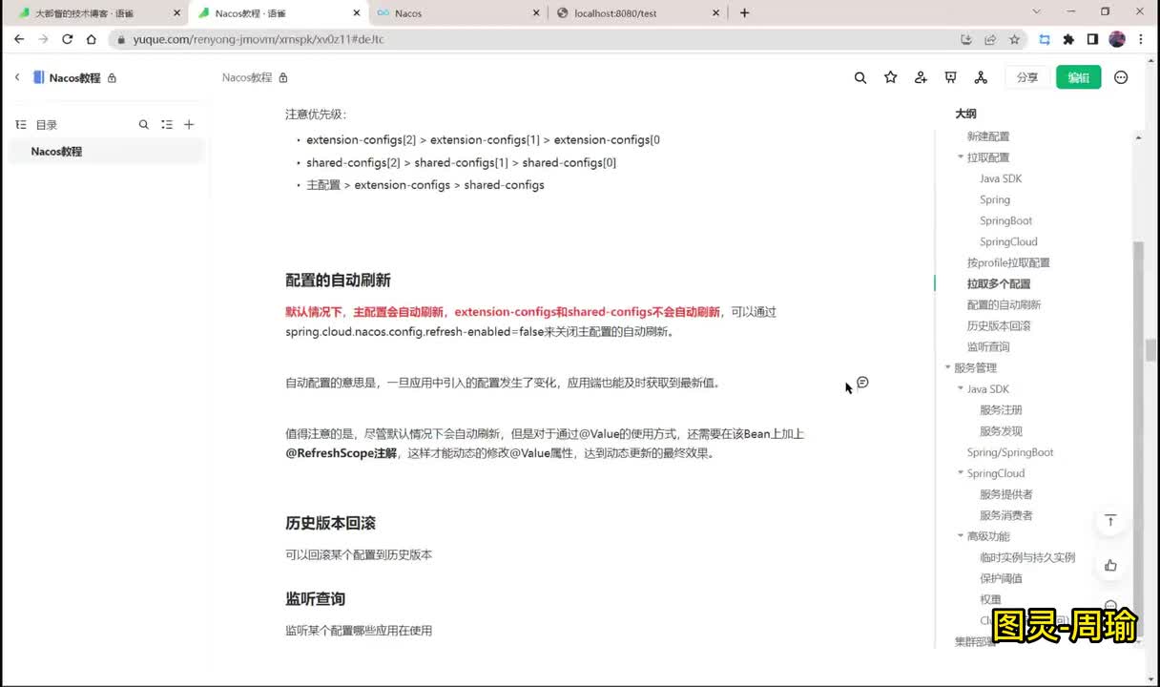Click the Nacos教程 breadcrumb above the document
Viewport: 1160px width, 687px height.
[247, 77]
